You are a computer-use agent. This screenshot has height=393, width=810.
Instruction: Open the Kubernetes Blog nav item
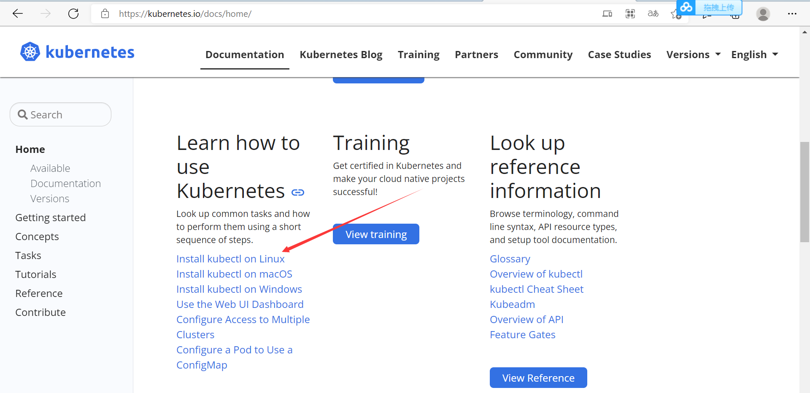[341, 55]
